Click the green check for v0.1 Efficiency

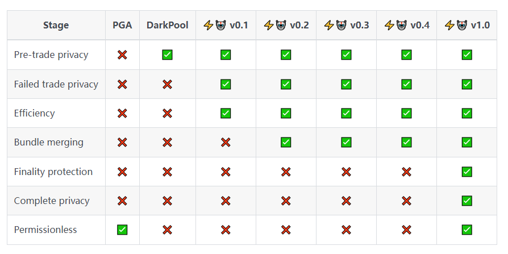point(226,113)
